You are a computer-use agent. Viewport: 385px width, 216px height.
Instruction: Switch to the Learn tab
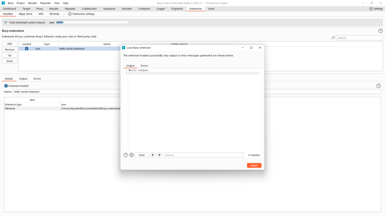point(211,9)
